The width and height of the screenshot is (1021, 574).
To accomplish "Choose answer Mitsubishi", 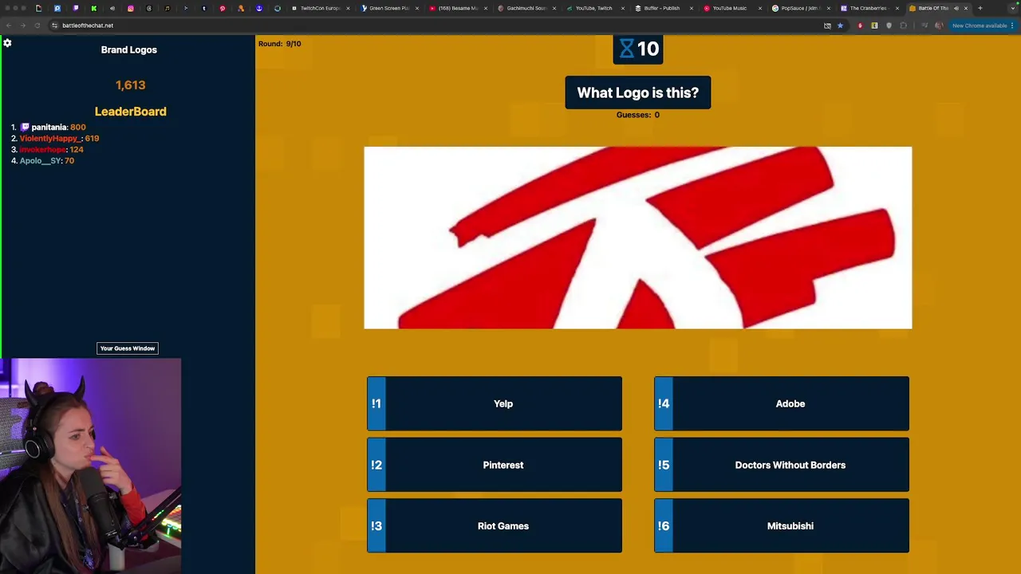I will coord(782,525).
